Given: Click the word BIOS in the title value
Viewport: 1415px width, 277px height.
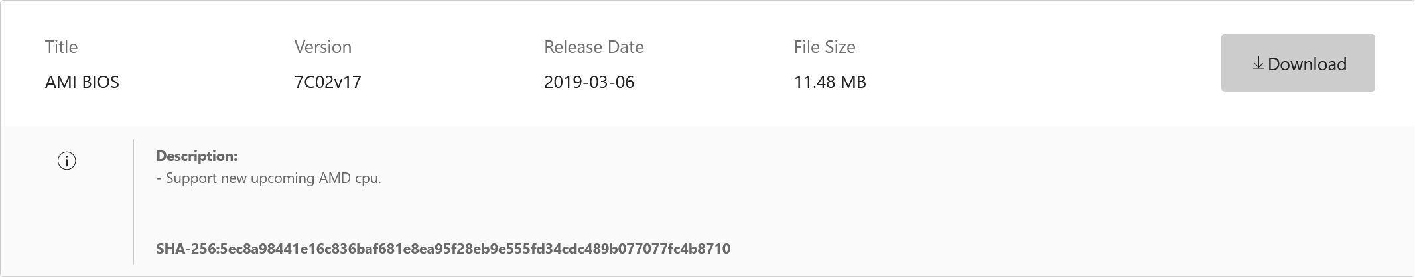Looking at the screenshot, I should (101, 82).
